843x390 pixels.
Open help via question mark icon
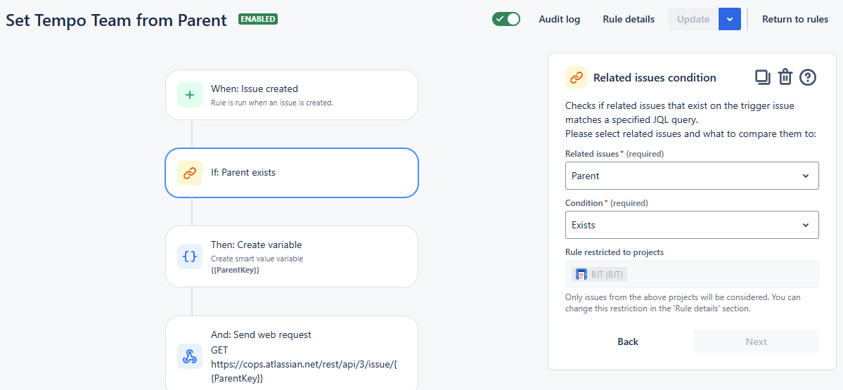tap(808, 77)
